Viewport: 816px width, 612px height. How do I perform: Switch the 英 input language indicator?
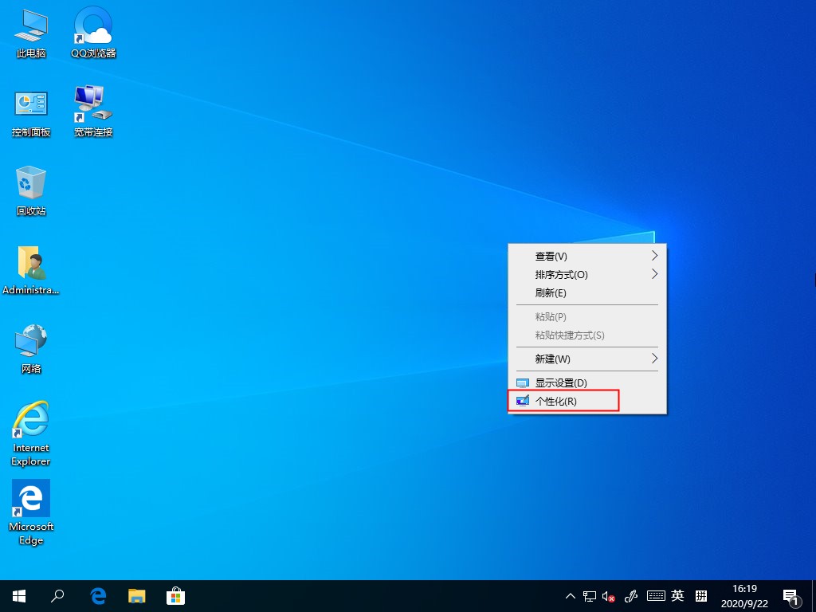tap(677, 595)
